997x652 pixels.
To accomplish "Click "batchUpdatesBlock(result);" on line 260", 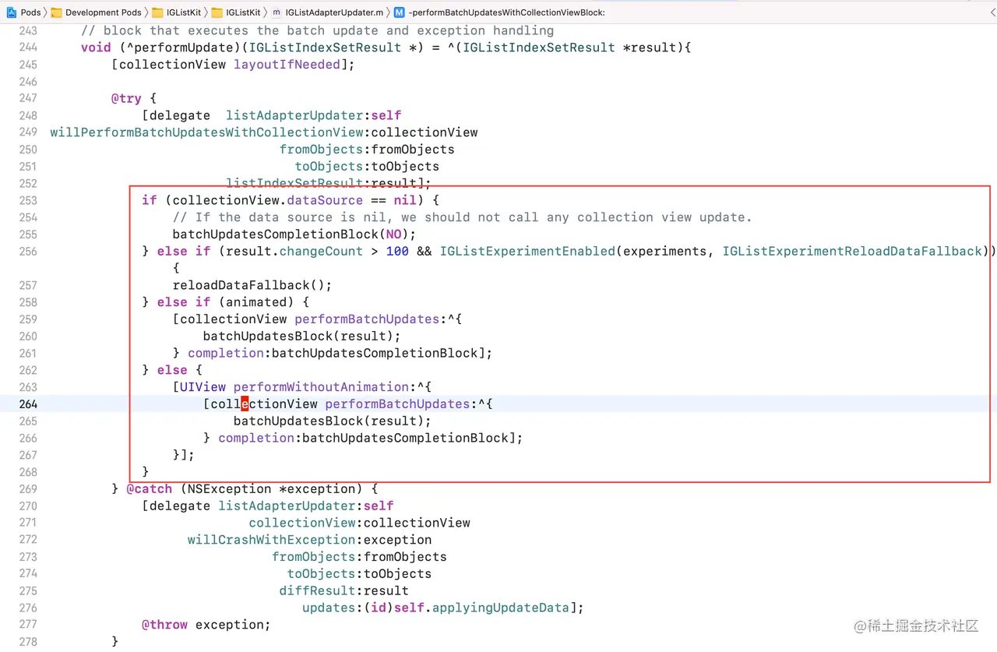I will [x=302, y=336].
